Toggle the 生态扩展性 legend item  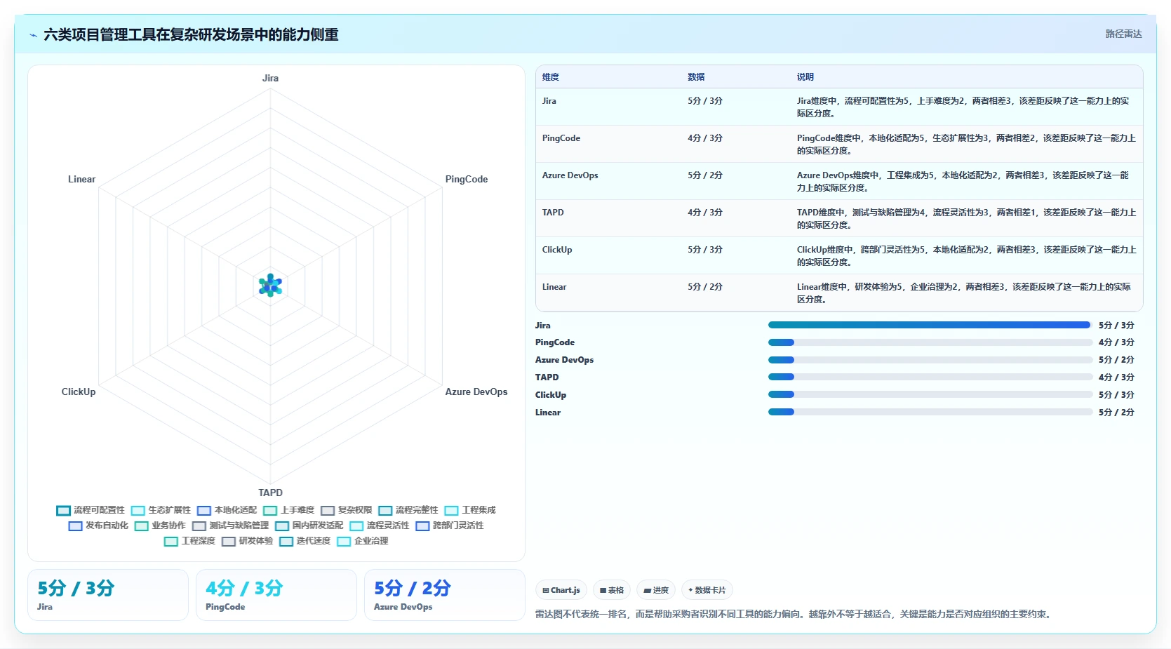pos(161,510)
